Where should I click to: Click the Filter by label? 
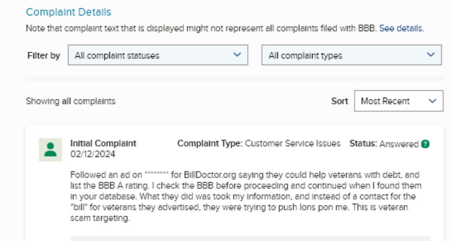43,55
